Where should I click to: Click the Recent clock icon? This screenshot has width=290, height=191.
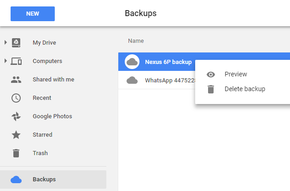coord(16,98)
